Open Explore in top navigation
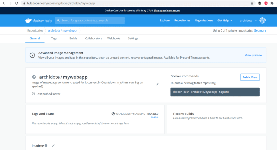Screen dimensions: 277x150 coord(165,20)
